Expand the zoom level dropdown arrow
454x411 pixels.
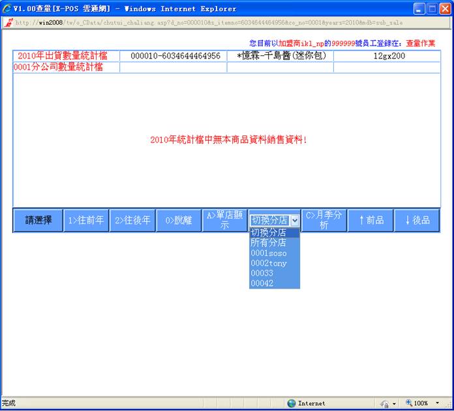click(x=436, y=403)
